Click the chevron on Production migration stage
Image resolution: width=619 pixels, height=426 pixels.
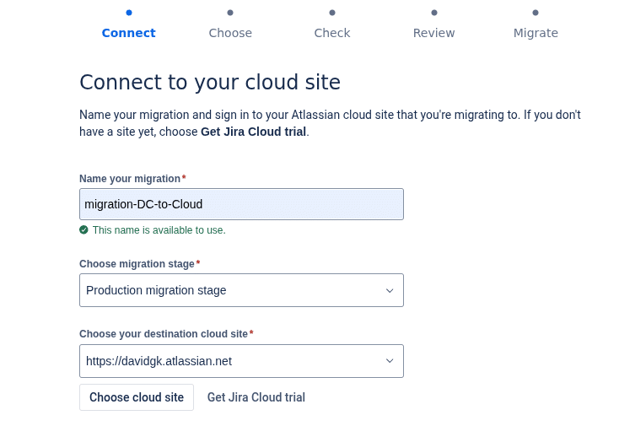coord(390,290)
